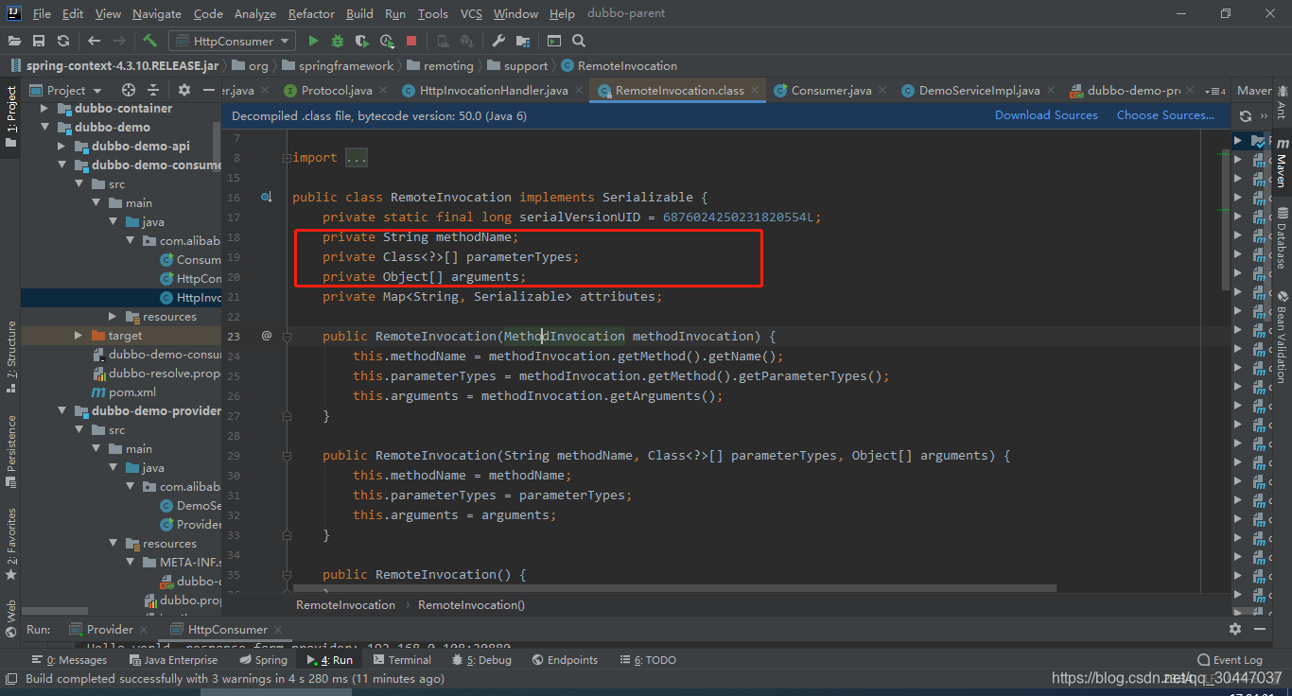Click the Choose Sources link
The height and width of the screenshot is (696, 1292).
(1165, 115)
